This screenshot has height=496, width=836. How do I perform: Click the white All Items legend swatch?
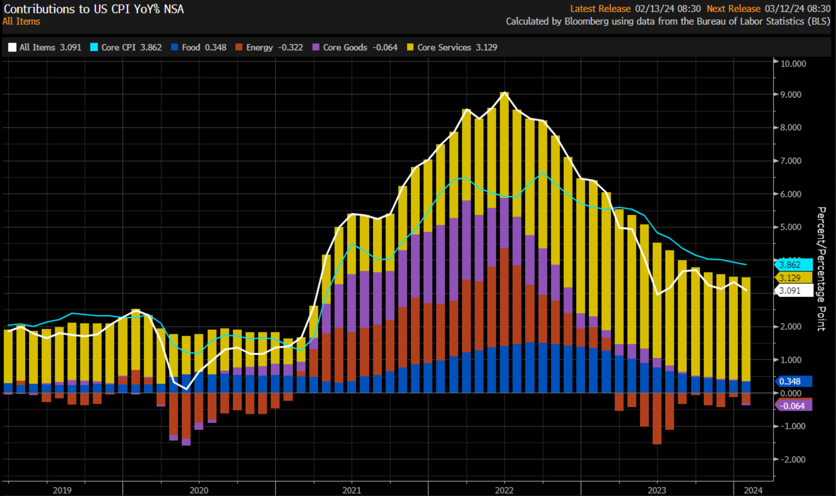point(12,48)
